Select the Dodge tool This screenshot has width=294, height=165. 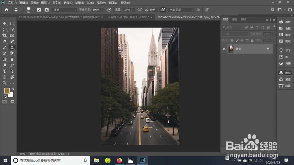pos(4,65)
